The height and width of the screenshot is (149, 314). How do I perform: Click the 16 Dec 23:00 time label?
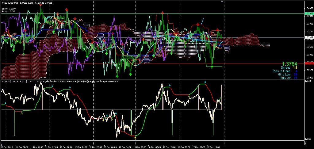click(183, 147)
